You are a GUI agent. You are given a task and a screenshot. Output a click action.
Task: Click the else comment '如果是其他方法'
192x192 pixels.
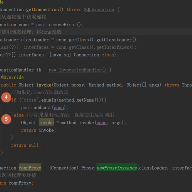coord(71,115)
